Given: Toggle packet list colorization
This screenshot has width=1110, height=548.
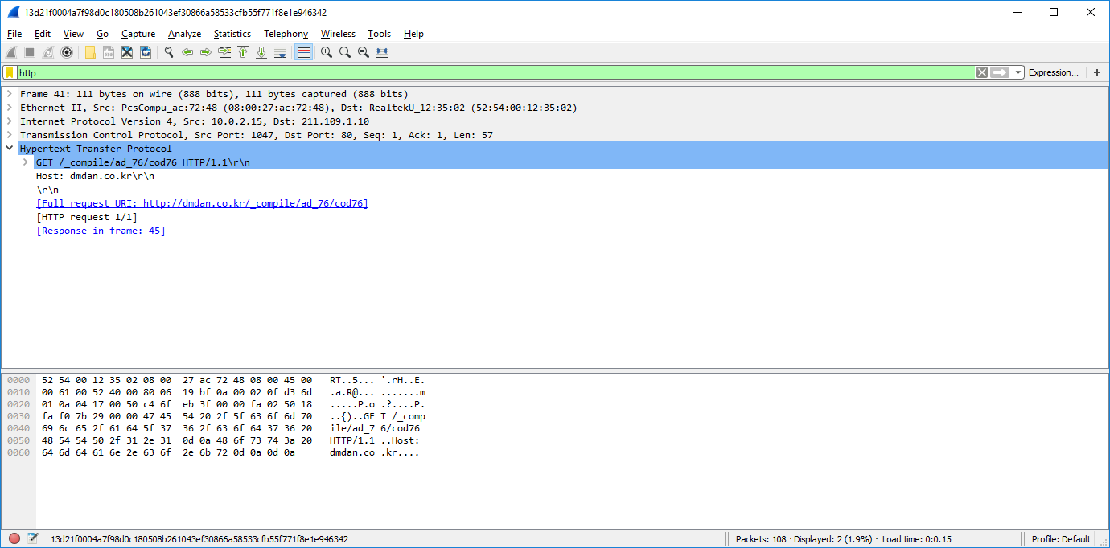Looking at the screenshot, I should [303, 52].
